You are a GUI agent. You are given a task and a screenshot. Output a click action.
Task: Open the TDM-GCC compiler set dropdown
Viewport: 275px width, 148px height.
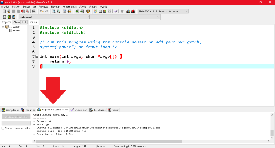186,11
